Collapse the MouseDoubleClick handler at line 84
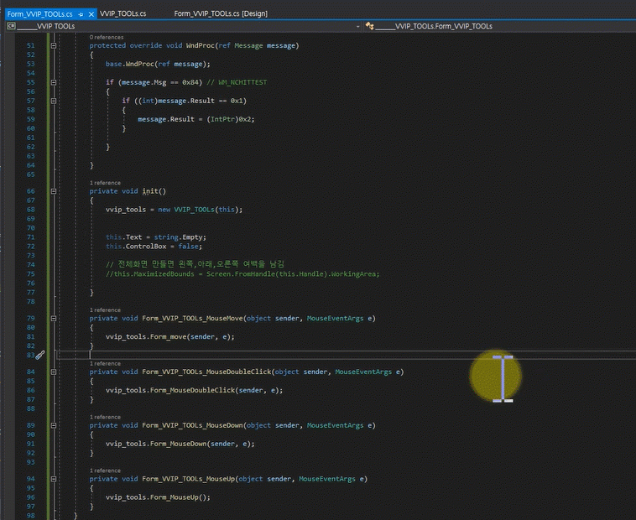This screenshot has height=520, width=636. [54, 372]
